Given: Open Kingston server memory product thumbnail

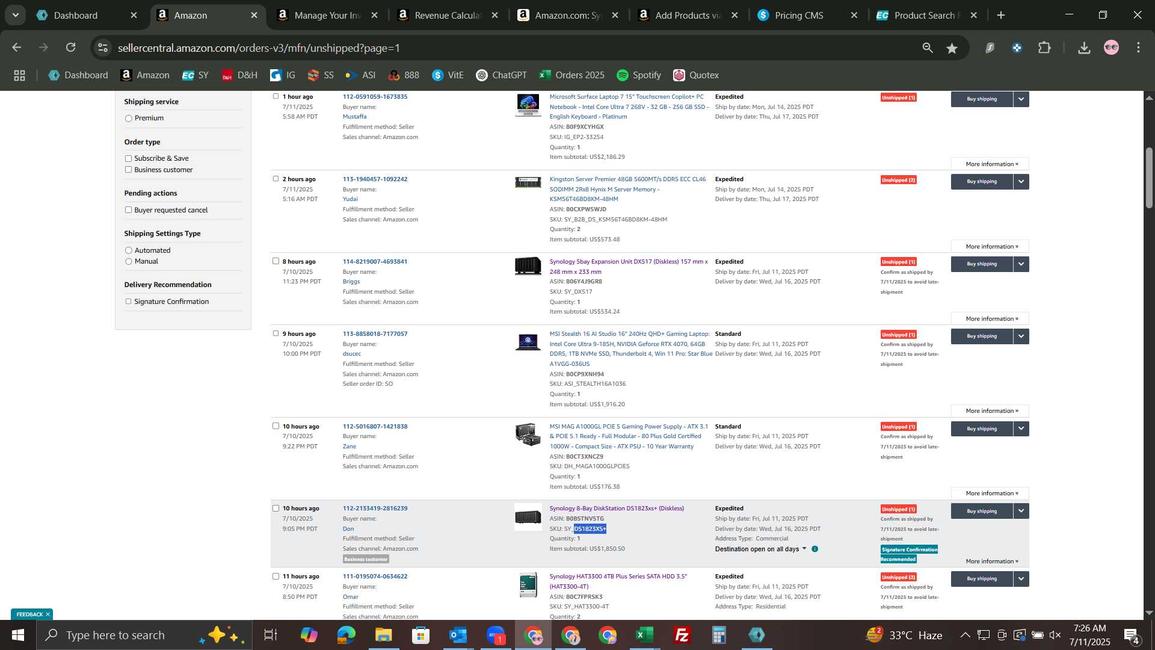Looking at the screenshot, I should pos(528,182).
